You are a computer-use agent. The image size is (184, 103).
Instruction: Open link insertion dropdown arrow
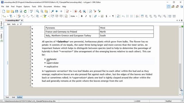pos(99,16)
